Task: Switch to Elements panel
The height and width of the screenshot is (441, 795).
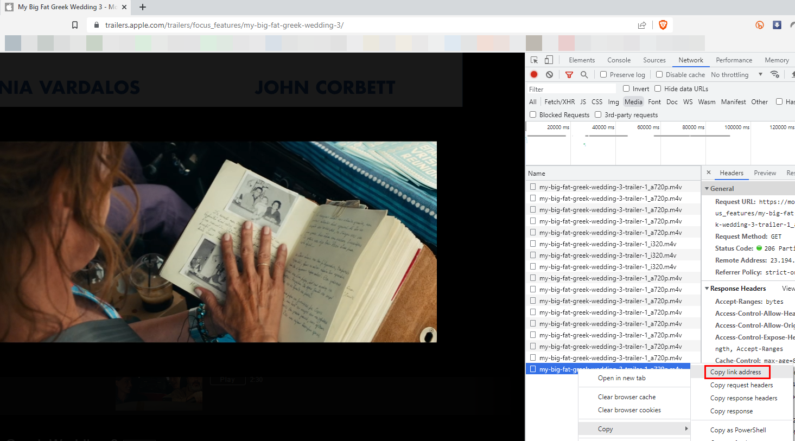Action: (582, 60)
